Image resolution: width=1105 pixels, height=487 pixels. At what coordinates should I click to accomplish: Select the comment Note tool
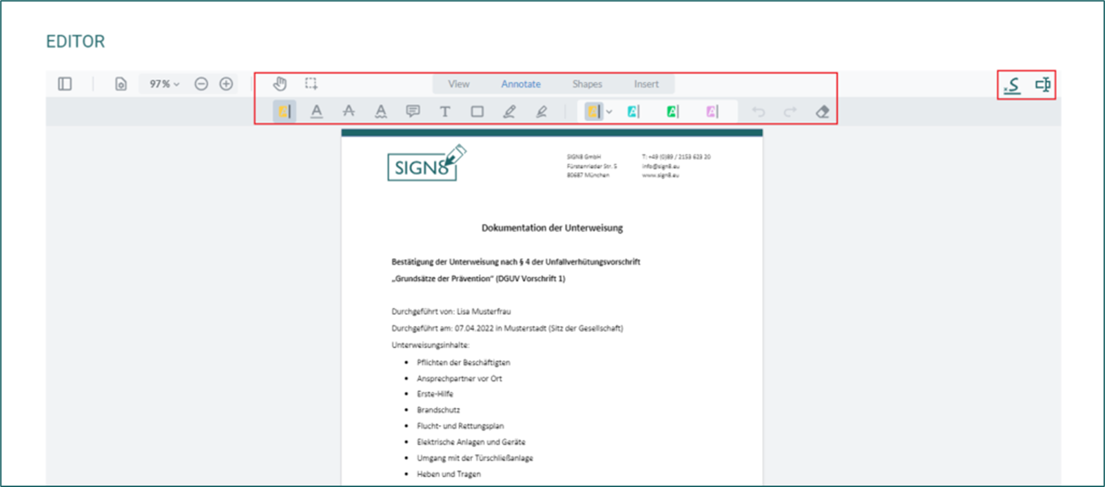413,112
